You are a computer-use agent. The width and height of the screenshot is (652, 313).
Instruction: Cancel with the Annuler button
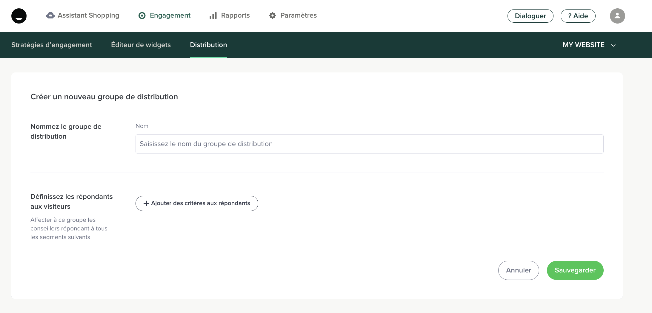point(519,270)
